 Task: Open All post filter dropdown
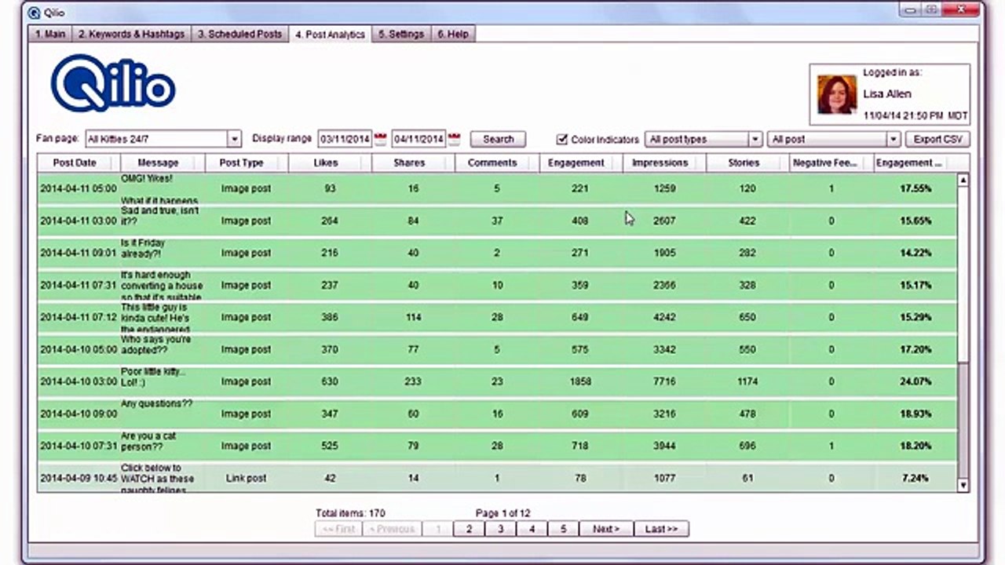(833, 139)
